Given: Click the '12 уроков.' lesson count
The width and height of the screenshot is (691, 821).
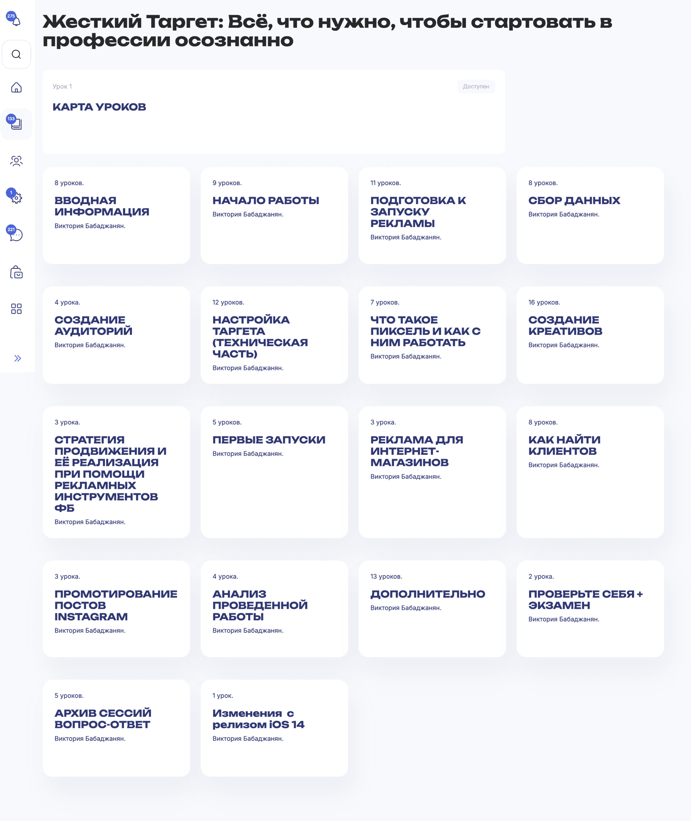Looking at the screenshot, I should tap(228, 302).
